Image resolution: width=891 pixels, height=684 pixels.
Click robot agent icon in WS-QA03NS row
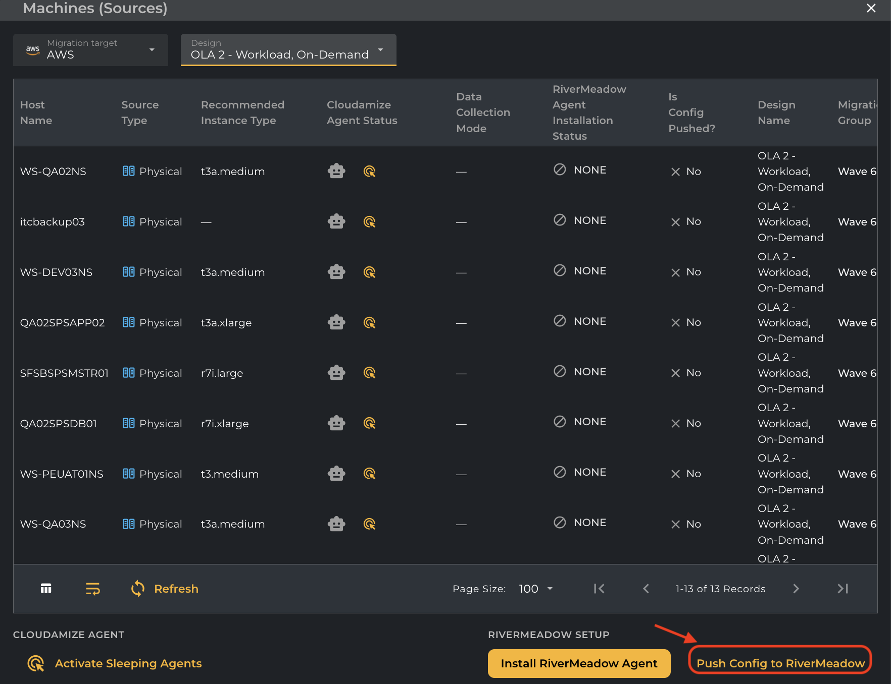pyautogui.click(x=336, y=524)
